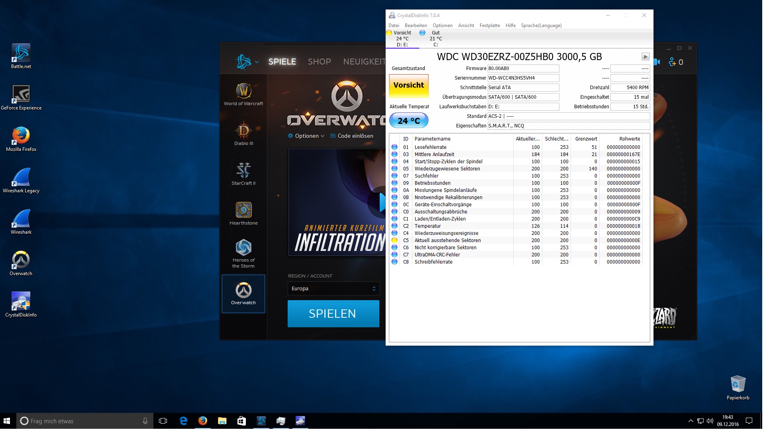This screenshot has width=765, height=430.
Task: Click the 24 °C temperature indicator
Action: pos(409,121)
